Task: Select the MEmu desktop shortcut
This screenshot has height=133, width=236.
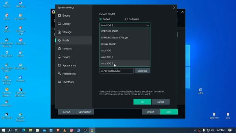Action: click(x=21, y=54)
